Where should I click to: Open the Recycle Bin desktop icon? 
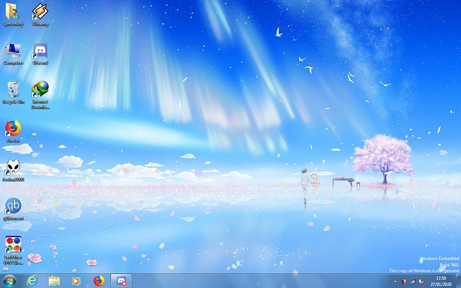pos(13,93)
